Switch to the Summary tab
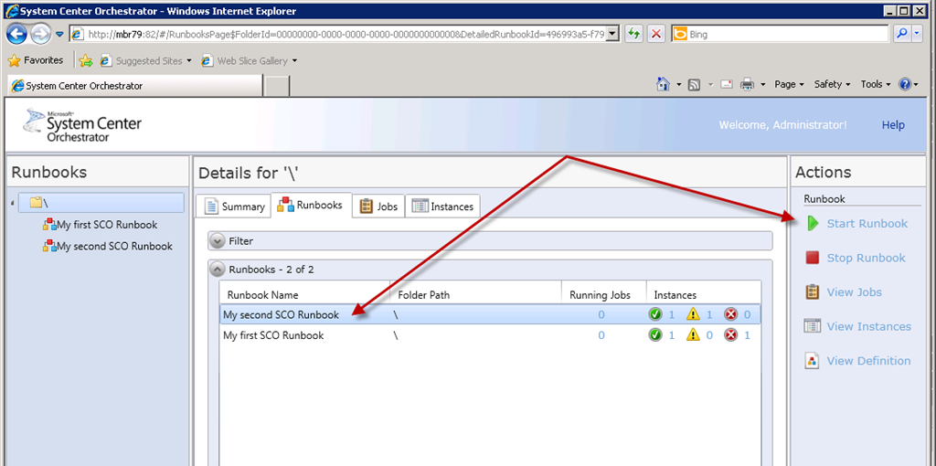 pos(234,207)
